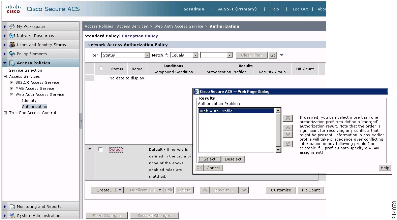Move selected profile to bottom in dialog
Viewport: 397px width, 220px height.
click(x=287, y=143)
